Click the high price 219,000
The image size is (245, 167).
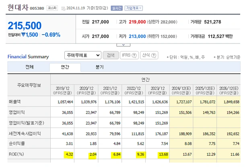point(137,22)
